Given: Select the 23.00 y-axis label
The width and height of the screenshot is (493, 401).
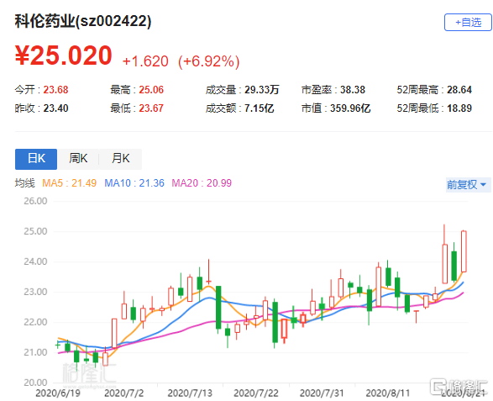Looking at the screenshot, I should pos(35,292).
